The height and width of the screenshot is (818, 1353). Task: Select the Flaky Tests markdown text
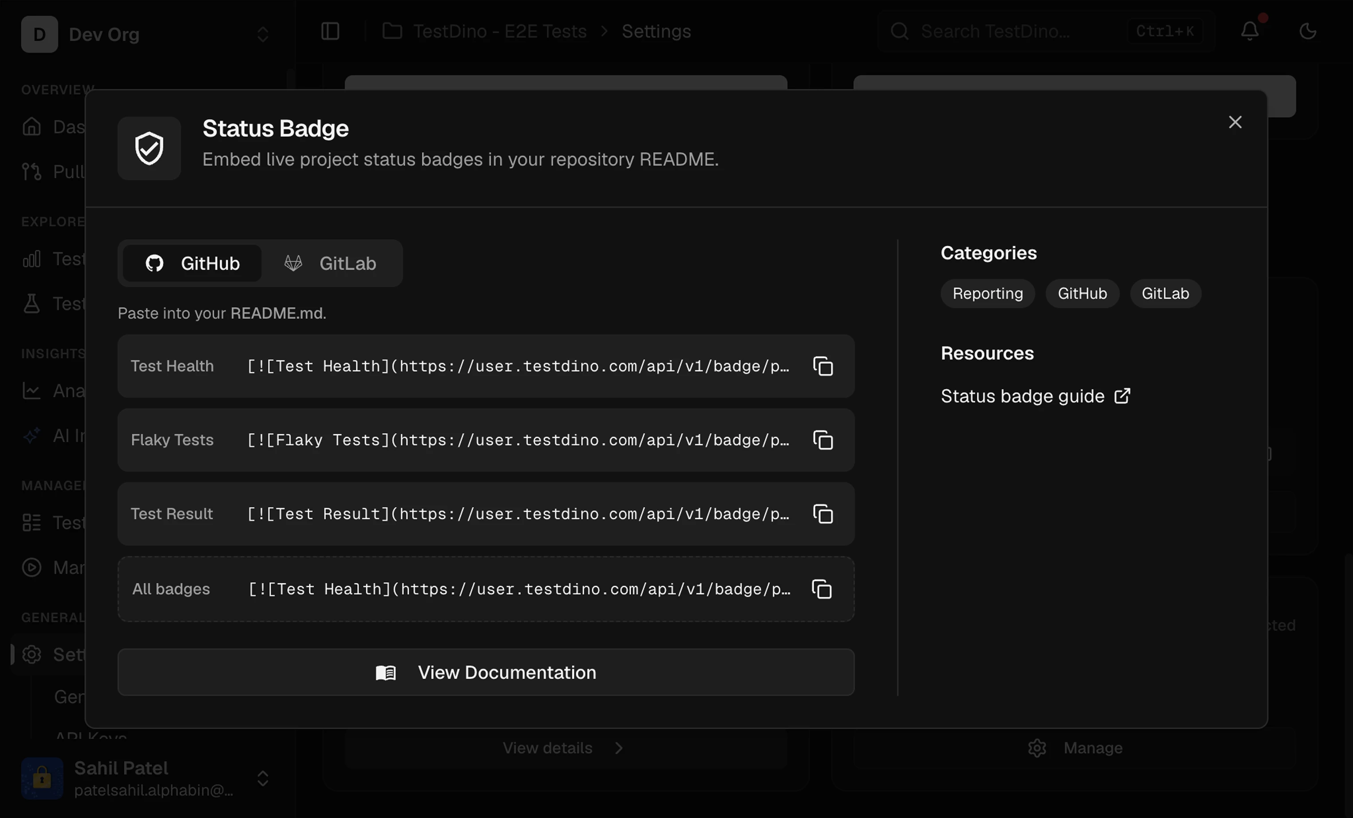click(518, 440)
